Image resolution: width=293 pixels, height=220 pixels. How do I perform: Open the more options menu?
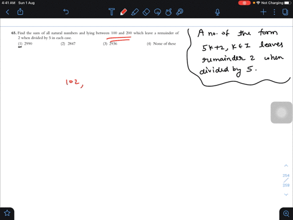click(x=274, y=12)
